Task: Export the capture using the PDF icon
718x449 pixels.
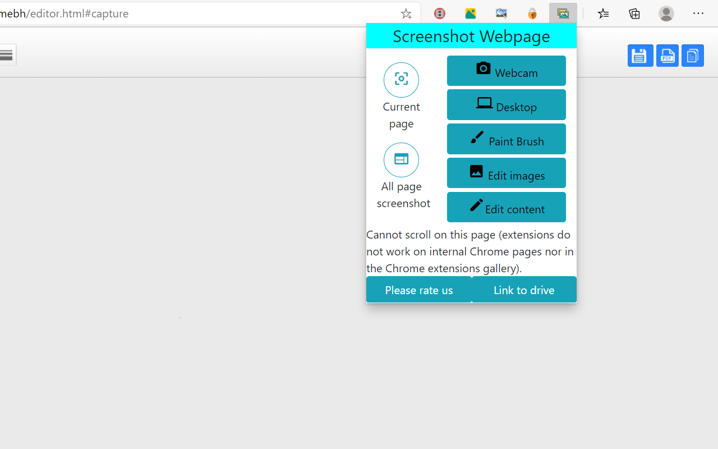Action: [667, 56]
